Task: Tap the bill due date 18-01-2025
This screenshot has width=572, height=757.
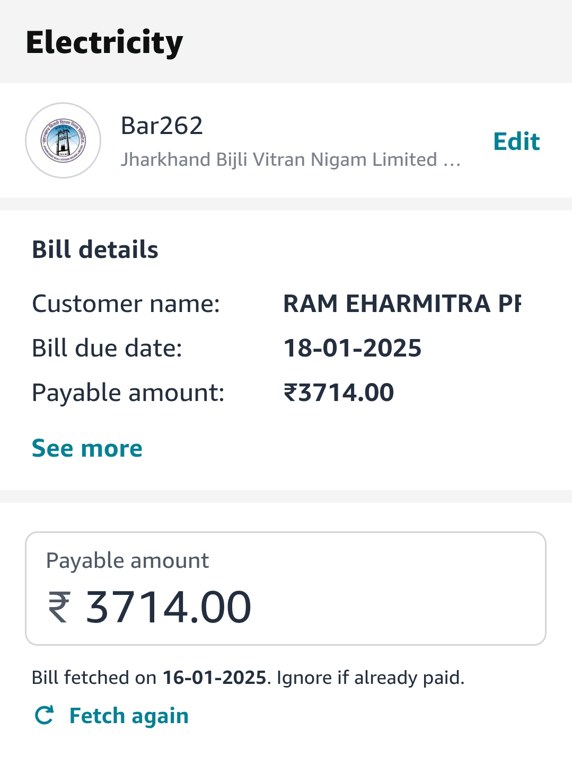Action: click(353, 348)
